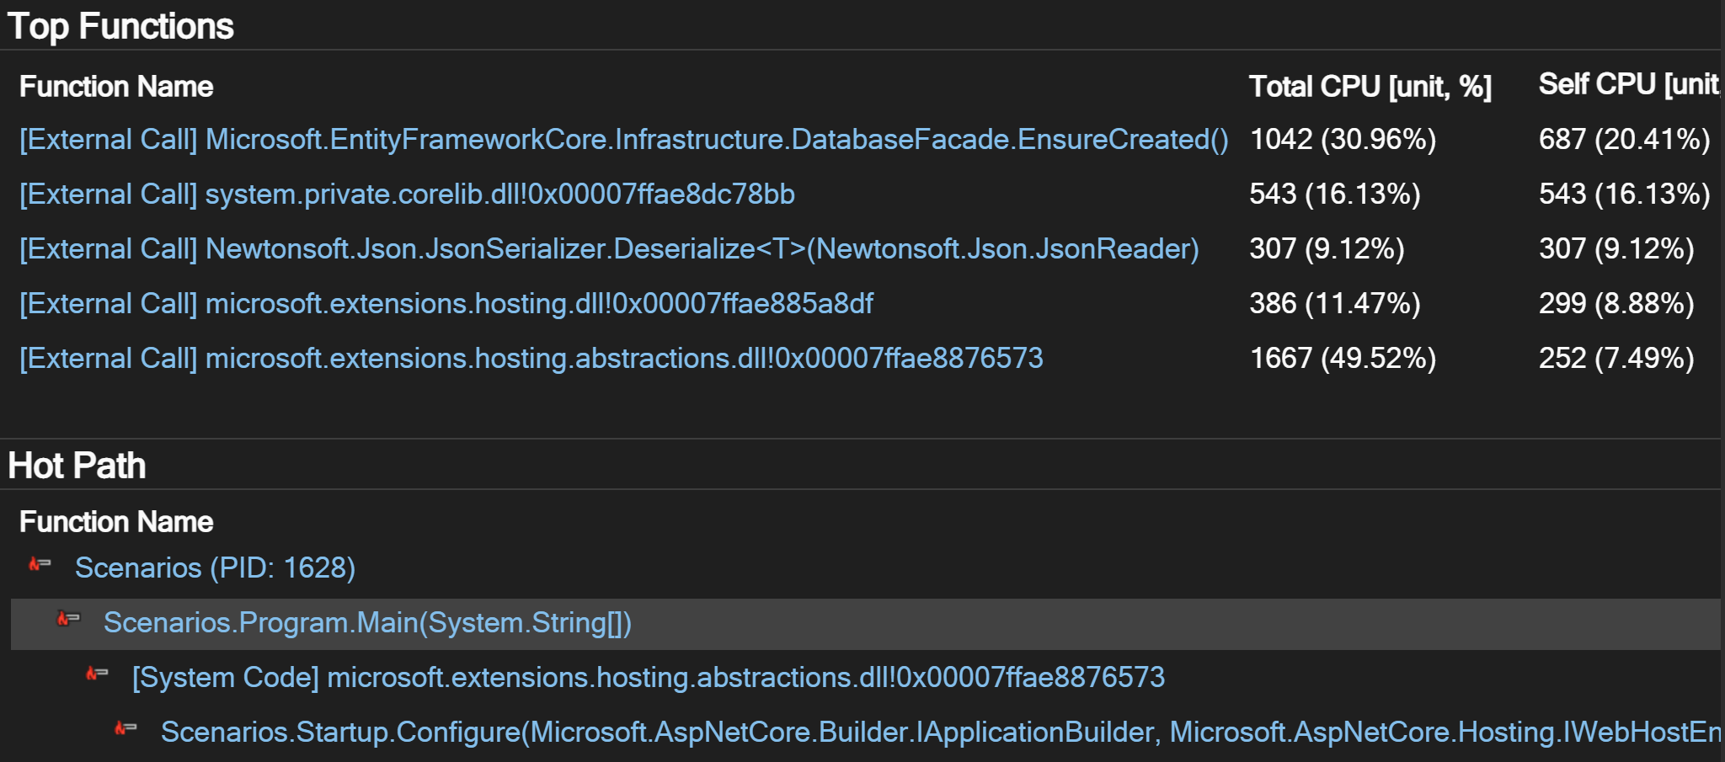Open the DatabaseFacade.EnsureCreated function link
Screen dimensions: 1725x762
coord(623,140)
